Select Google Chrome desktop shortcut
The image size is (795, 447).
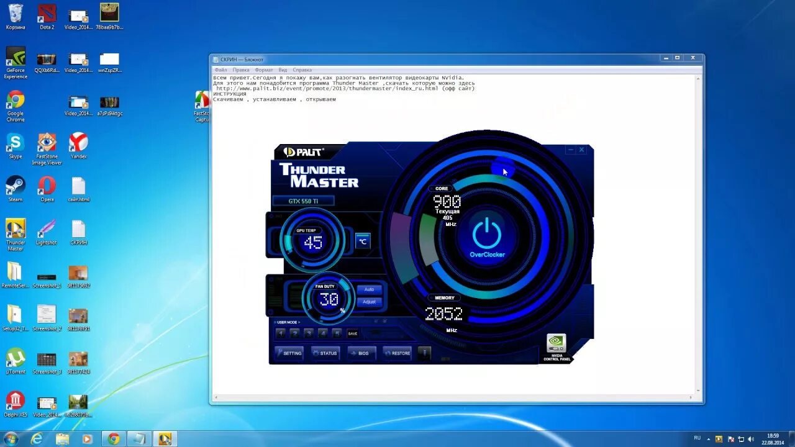(16, 106)
